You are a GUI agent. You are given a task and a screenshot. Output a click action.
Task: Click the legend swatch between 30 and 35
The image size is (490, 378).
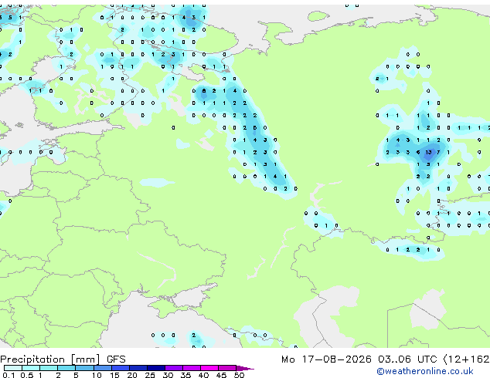point(174,368)
